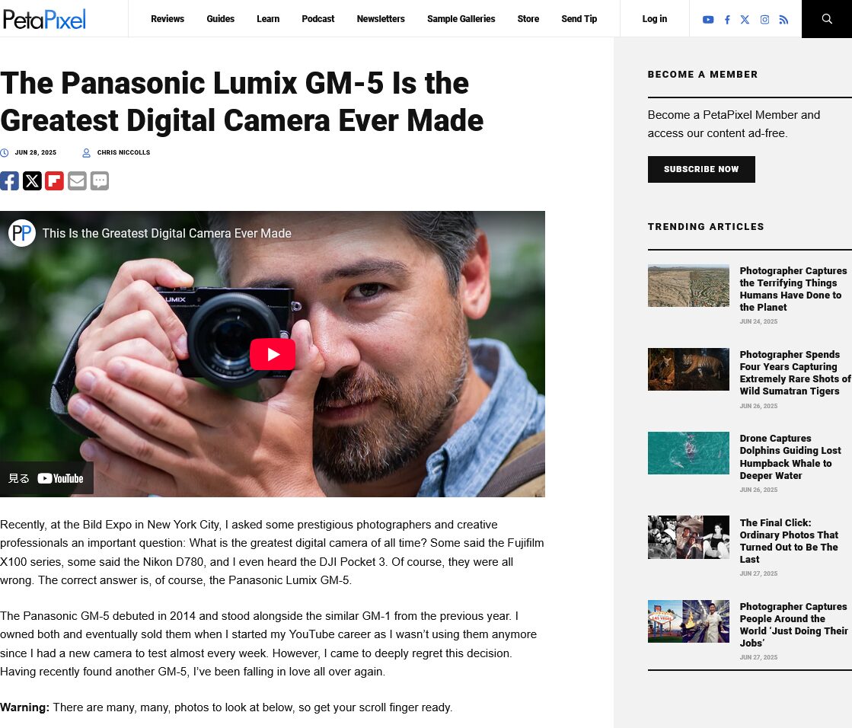This screenshot has height=728, width=852.
Task: Share article on X below headline
Action: [32, 181]
